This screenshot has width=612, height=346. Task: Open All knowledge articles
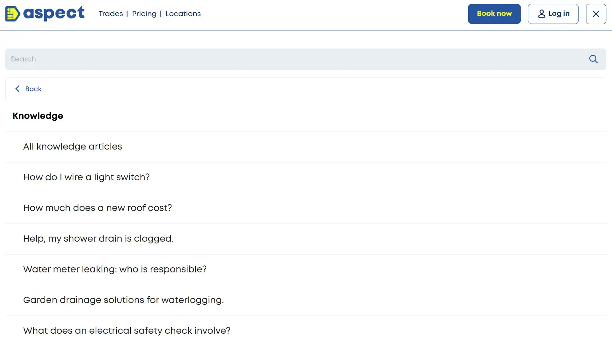72,147
